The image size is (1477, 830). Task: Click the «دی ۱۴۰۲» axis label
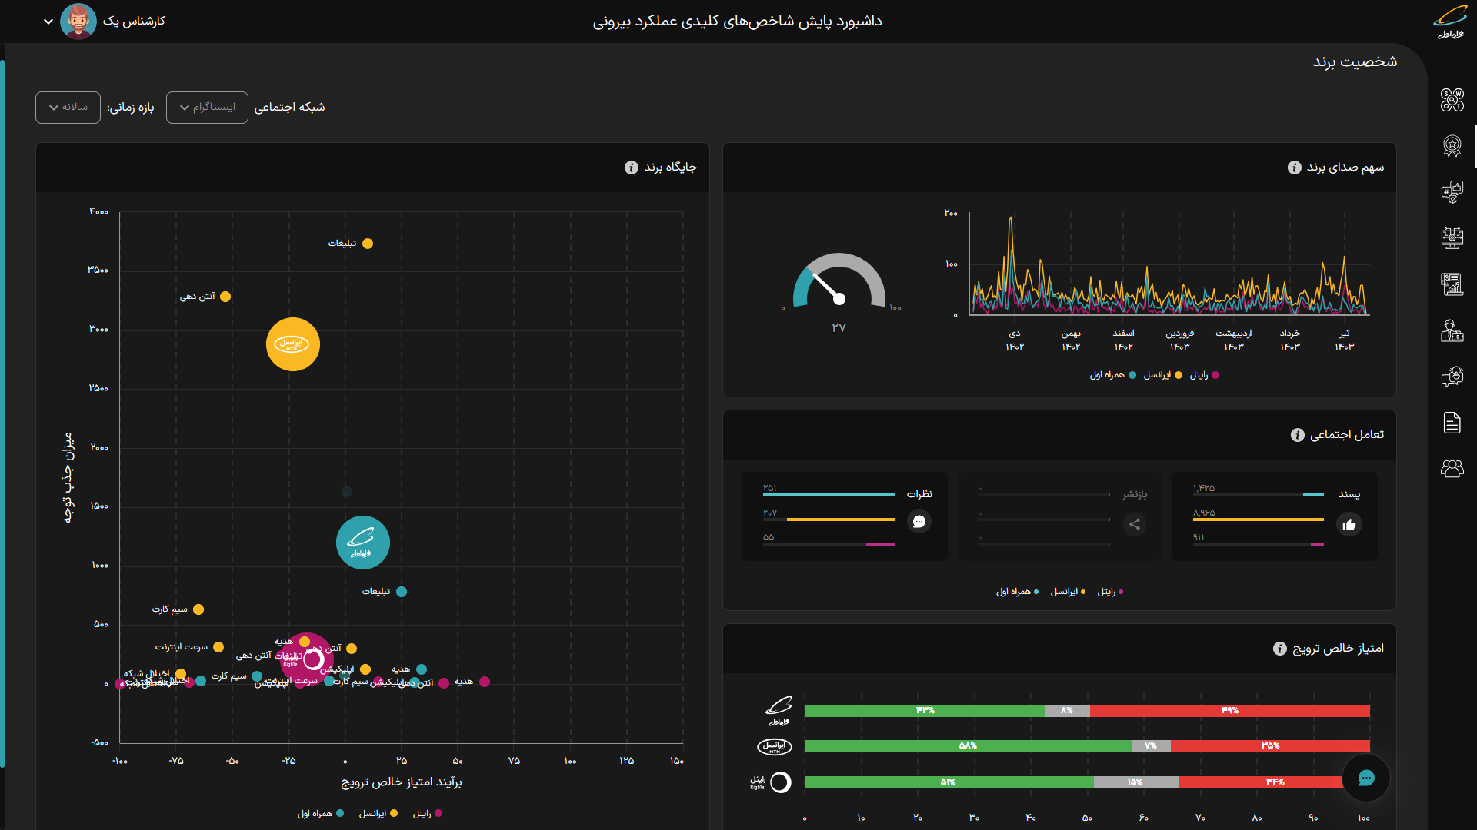[1015, 340]
